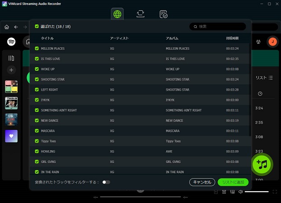
Task: Click the clock duration column icon
Action: tap(260, 94)
